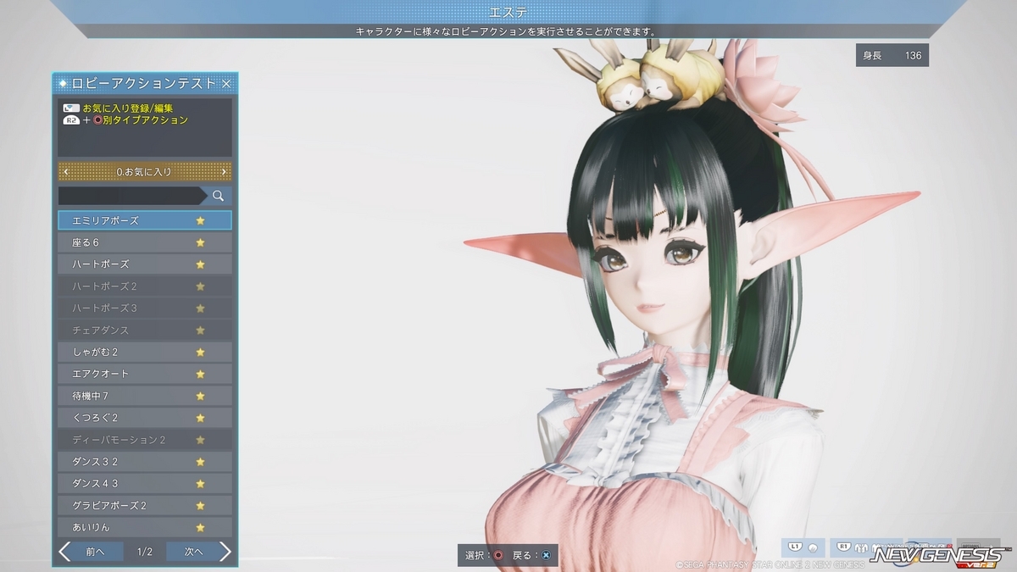
Task: Click the blue cross 戻る button hint
Action: coord(546,555)
